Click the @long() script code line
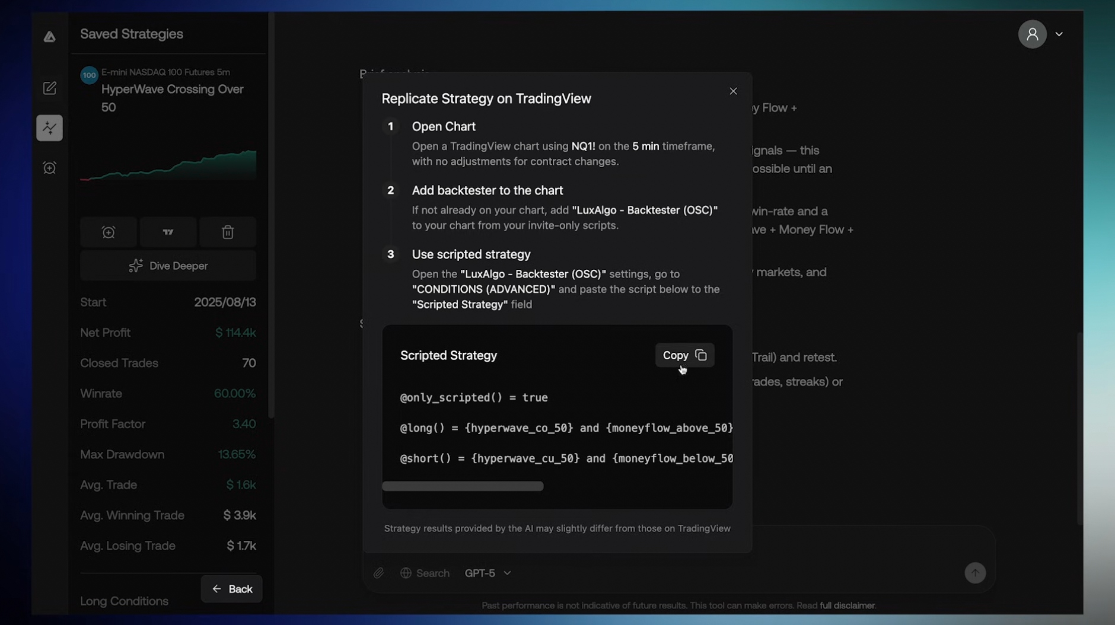Viewport: 1115px width, 625px height. [x=566, y=428]
